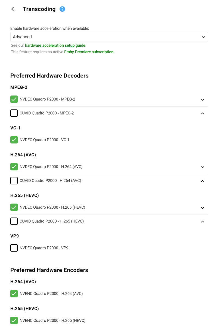Click the back arrow icon
Screen dimensions: 217x326
(x=13, y=9)
